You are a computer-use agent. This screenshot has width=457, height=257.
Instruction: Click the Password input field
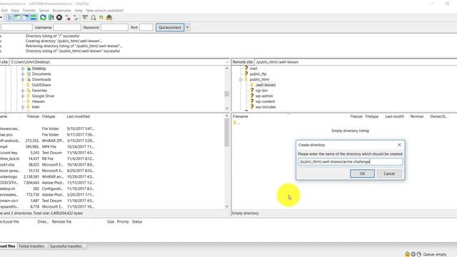[x=114, y=27]
